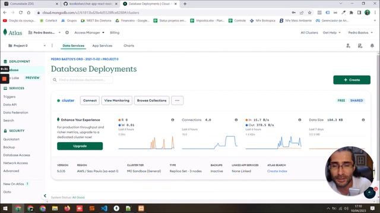
Task: Open Create Index link
Action: [x=277, y=171]
